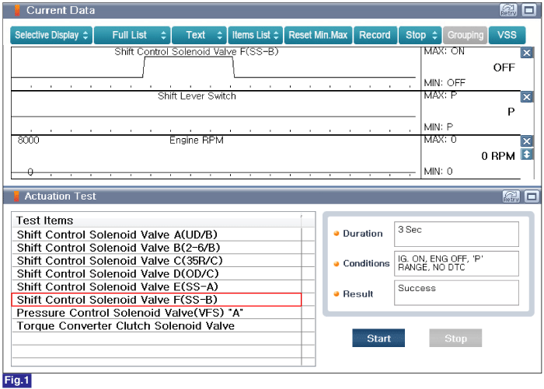The image size is (544, 389).
Task: Remove Shift Control Solenoid Valve F graph
Action: tap(527, 53)
